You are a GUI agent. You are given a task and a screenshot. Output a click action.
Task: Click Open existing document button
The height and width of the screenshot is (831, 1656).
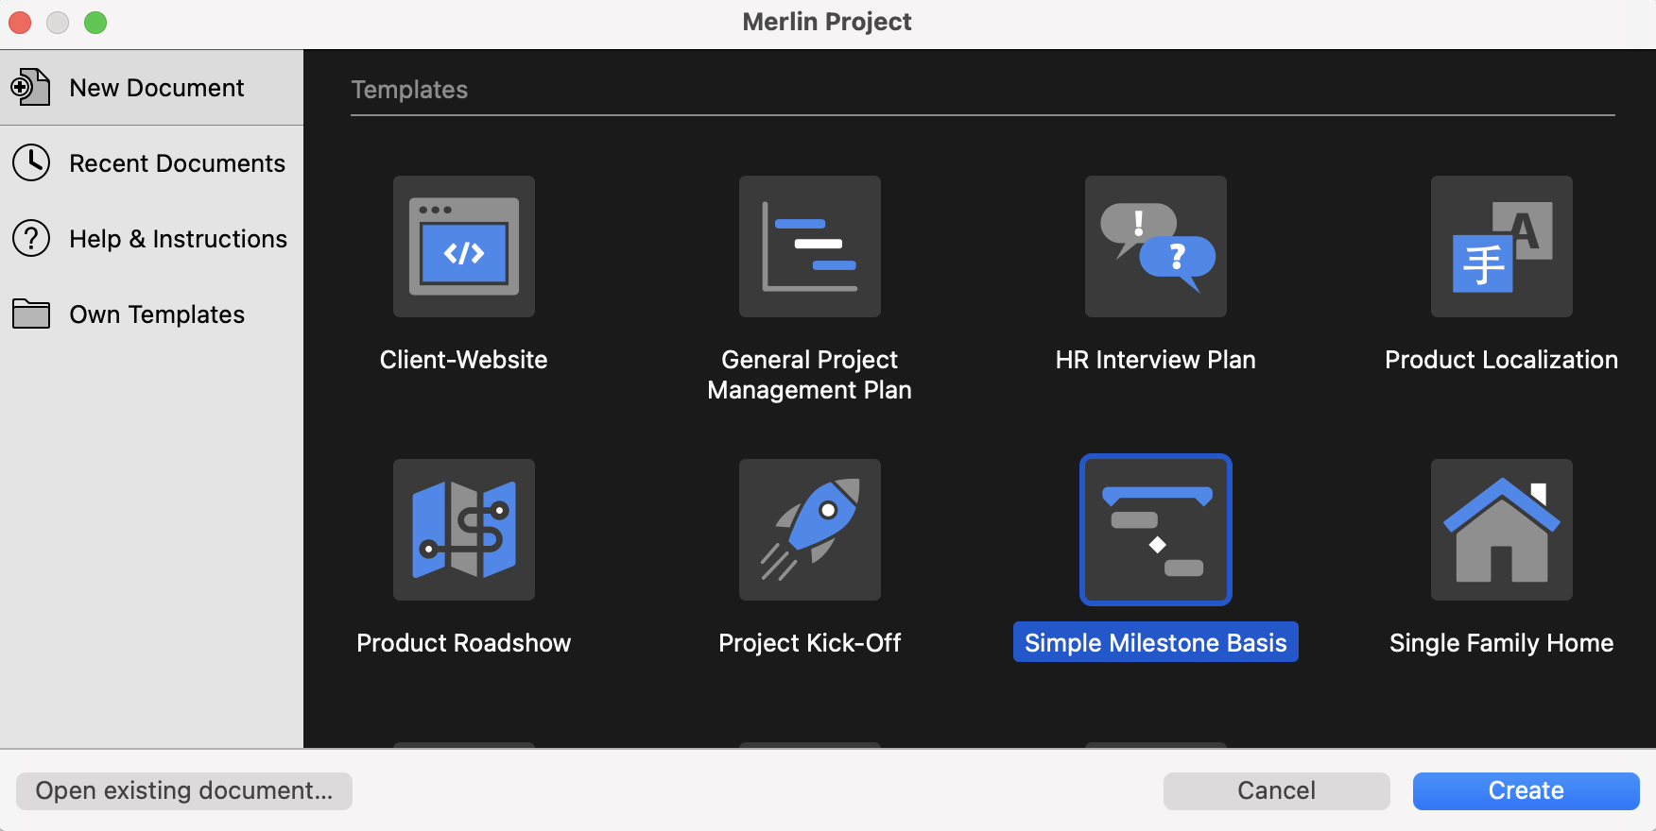tap(184, 790)
